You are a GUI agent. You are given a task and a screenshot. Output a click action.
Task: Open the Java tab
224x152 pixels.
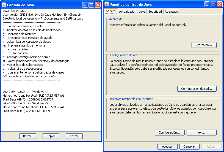pyautogui.click(x=142, y=12)
